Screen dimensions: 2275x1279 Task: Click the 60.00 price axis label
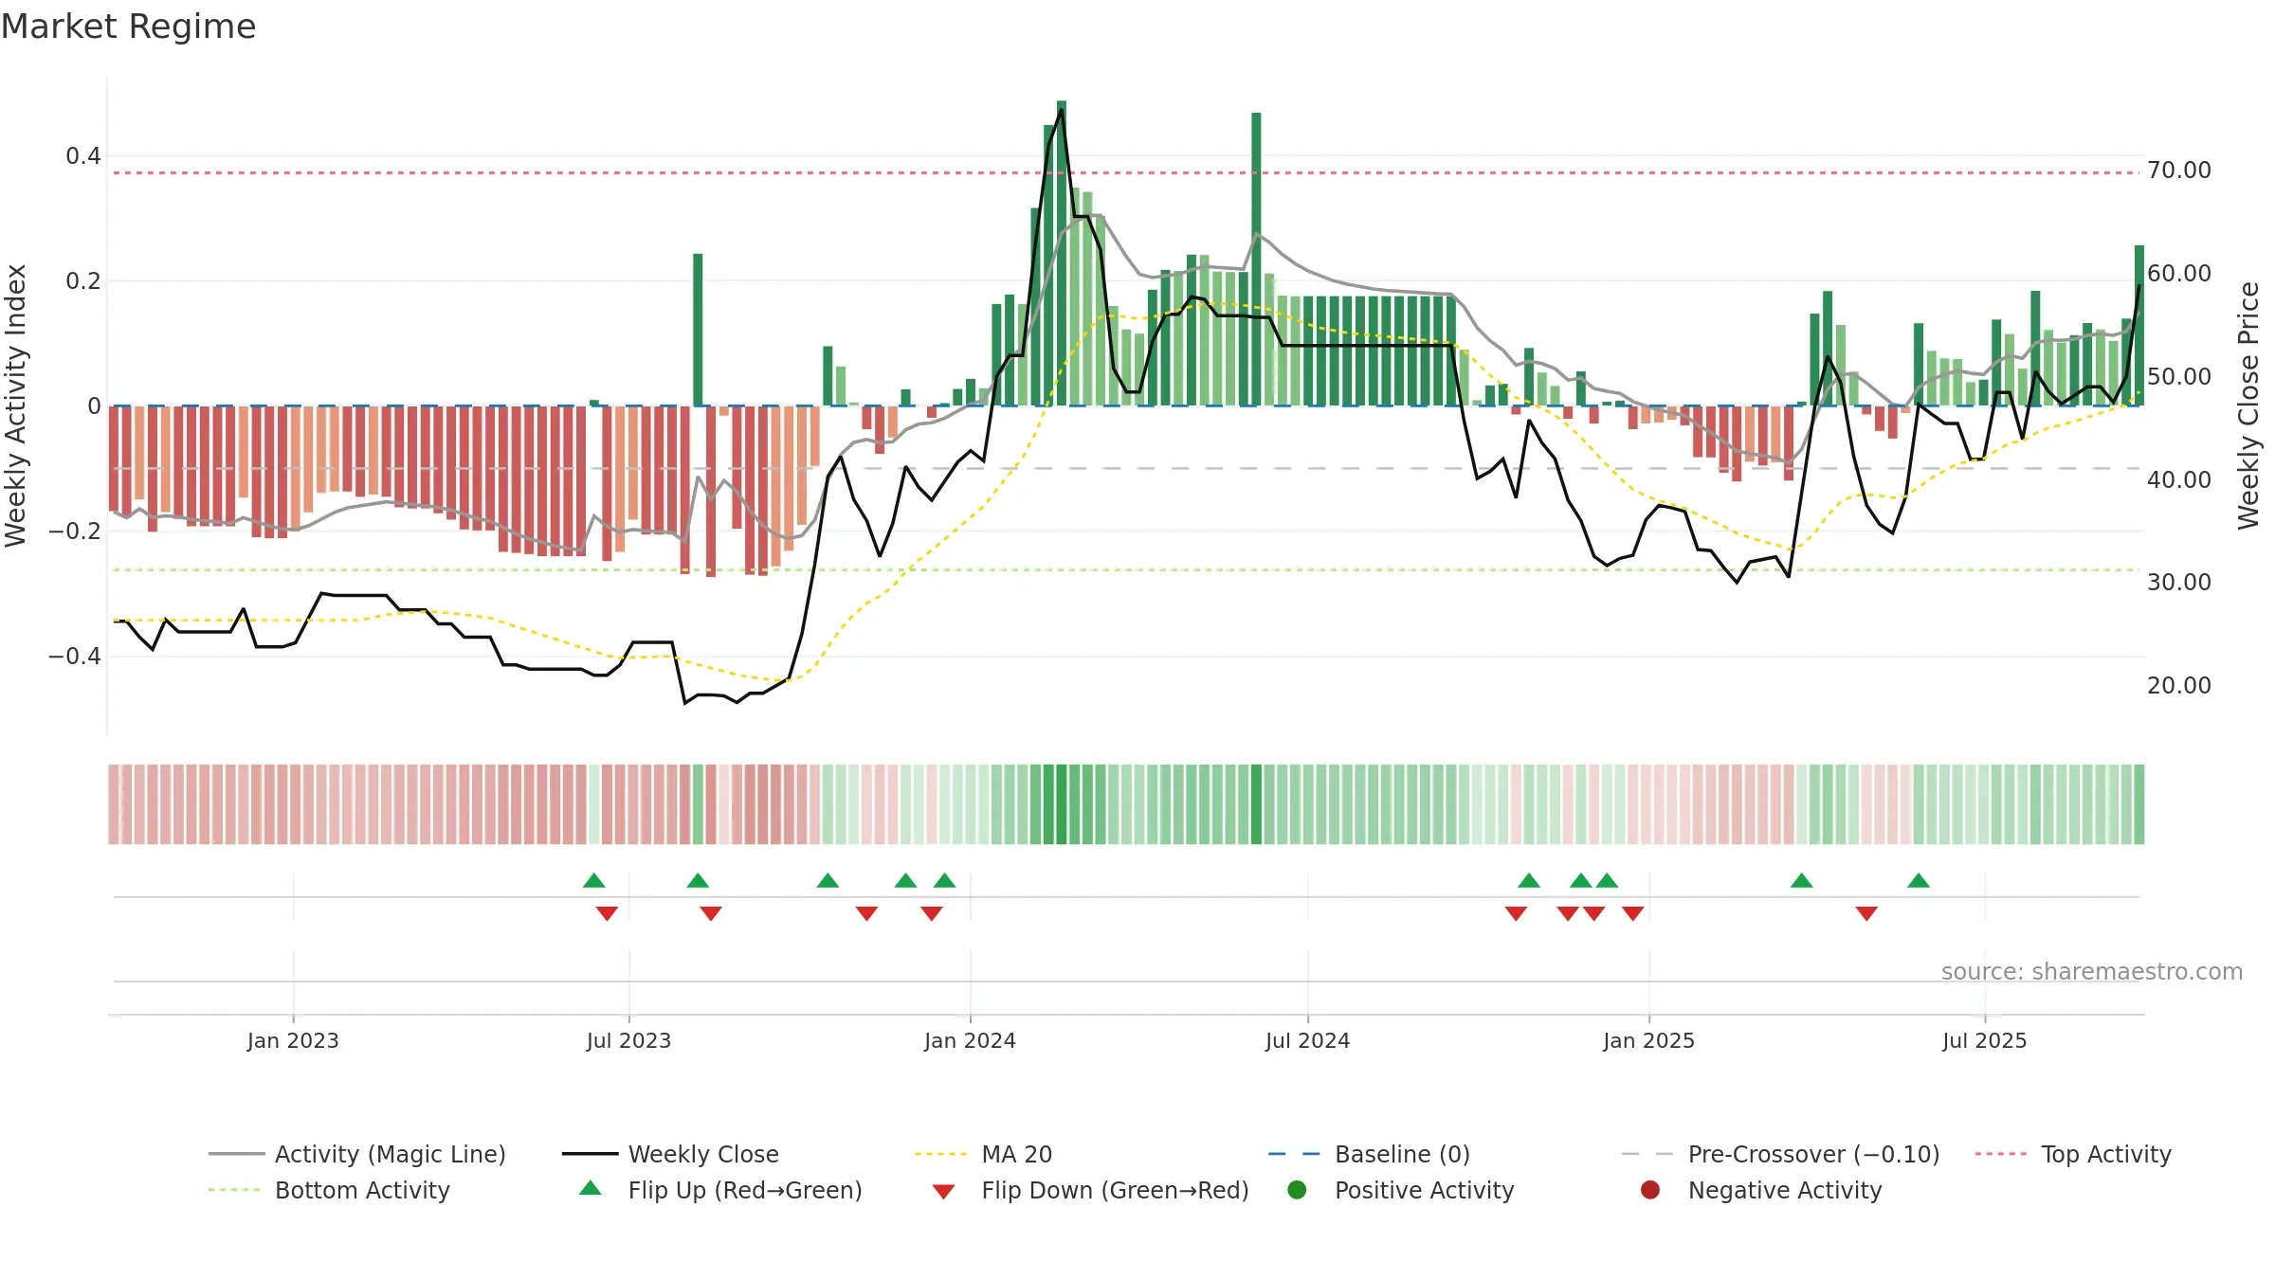click(x=2178, y=274)
